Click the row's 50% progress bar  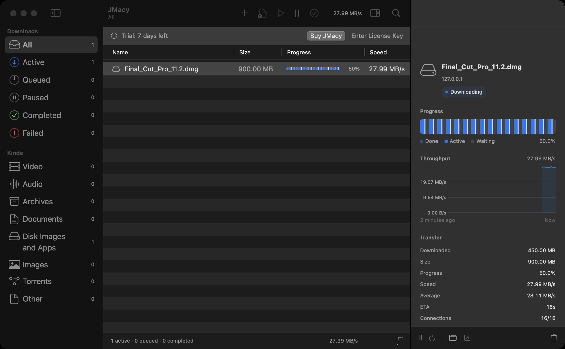(313, 69)
